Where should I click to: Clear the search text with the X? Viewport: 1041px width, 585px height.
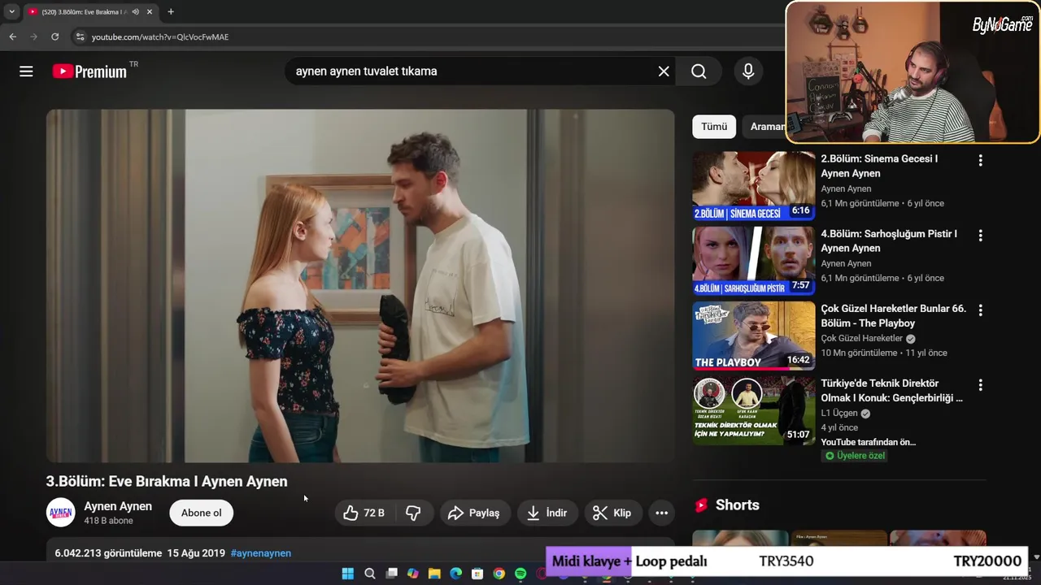click(x=664, y=71)
